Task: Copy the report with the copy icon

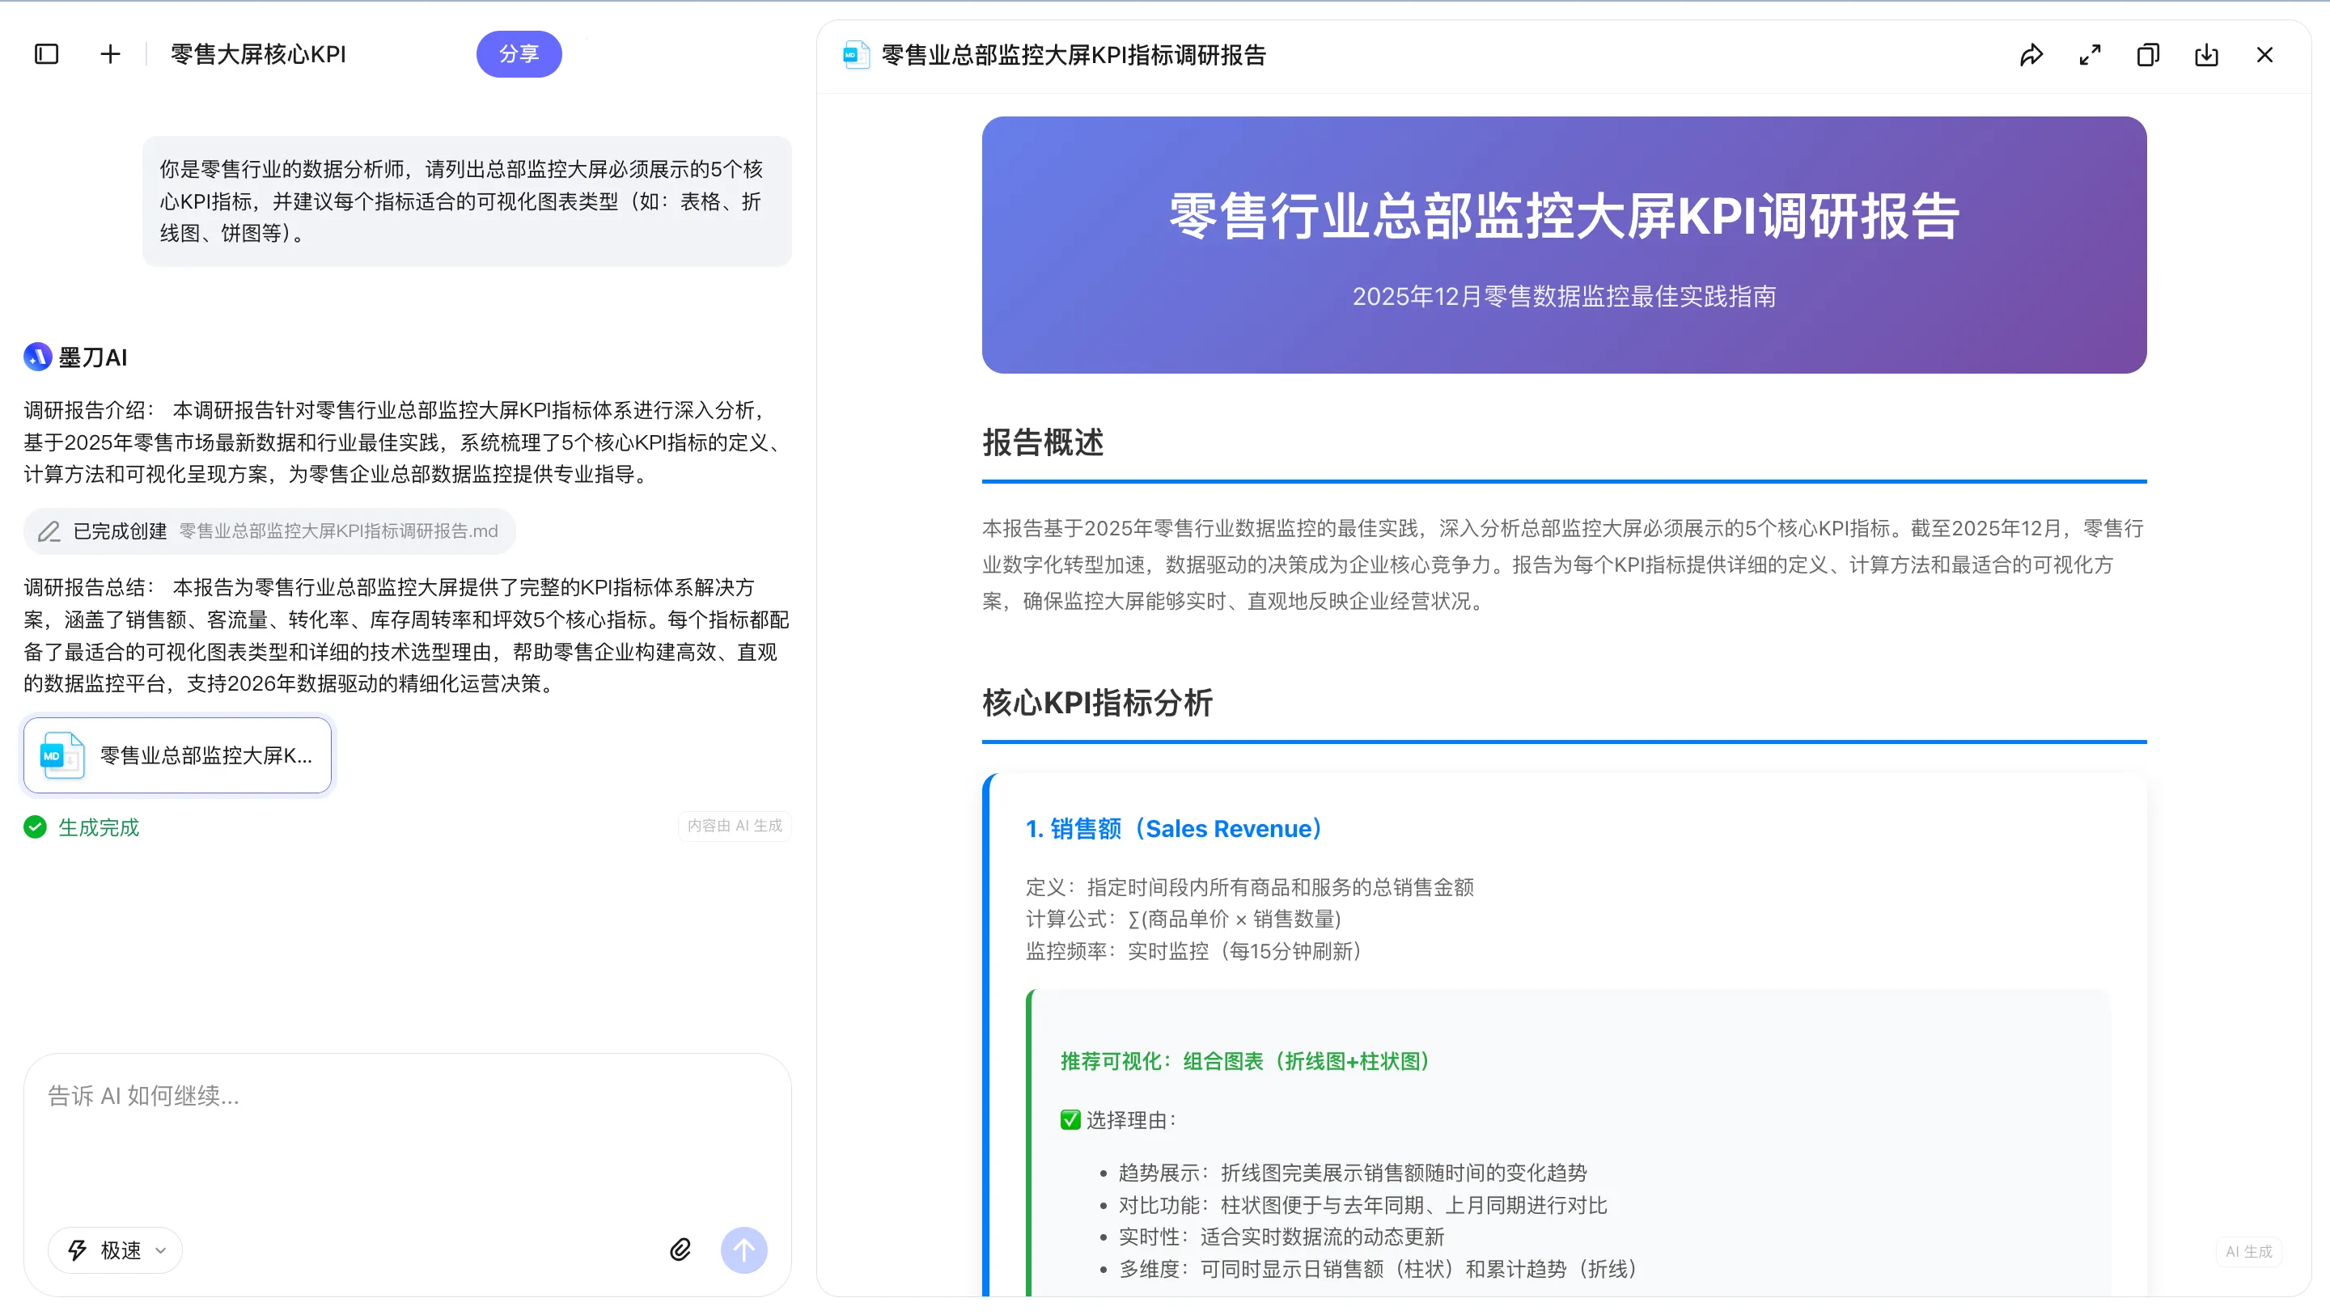Action: pyautogui.click(x=2147, y=55)
